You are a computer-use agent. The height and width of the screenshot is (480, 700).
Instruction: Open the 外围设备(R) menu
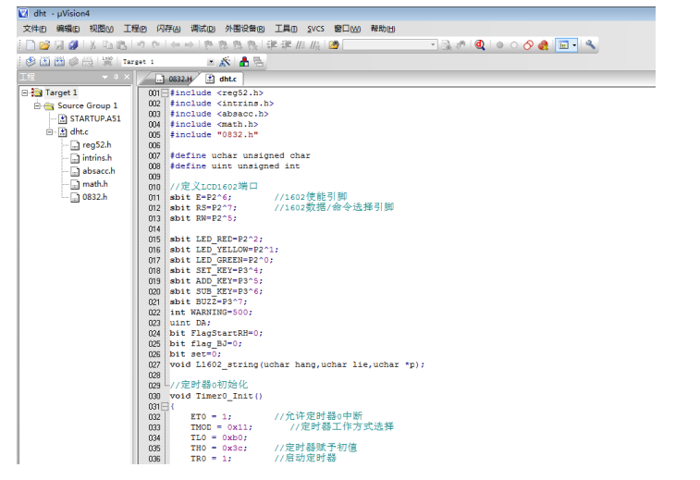click(x=245, y=29)
